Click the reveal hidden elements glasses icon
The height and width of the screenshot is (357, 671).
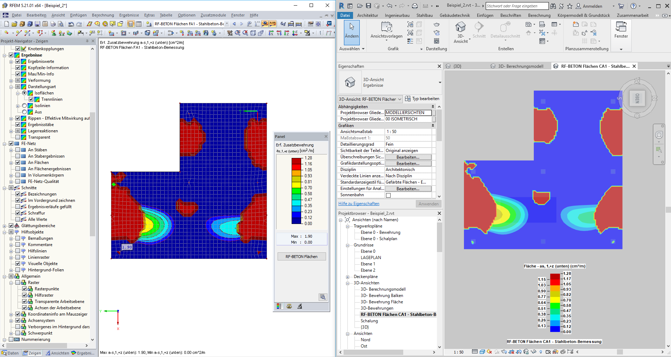[x=533, y=352]
